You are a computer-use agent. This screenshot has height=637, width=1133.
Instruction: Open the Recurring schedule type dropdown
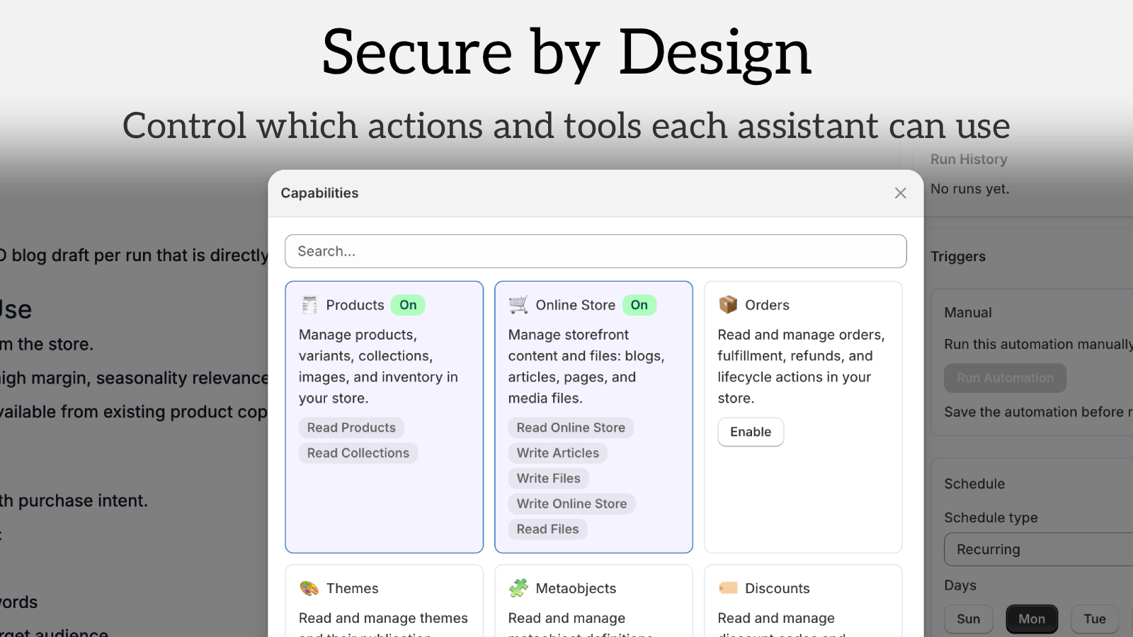tap(1036, 549)
